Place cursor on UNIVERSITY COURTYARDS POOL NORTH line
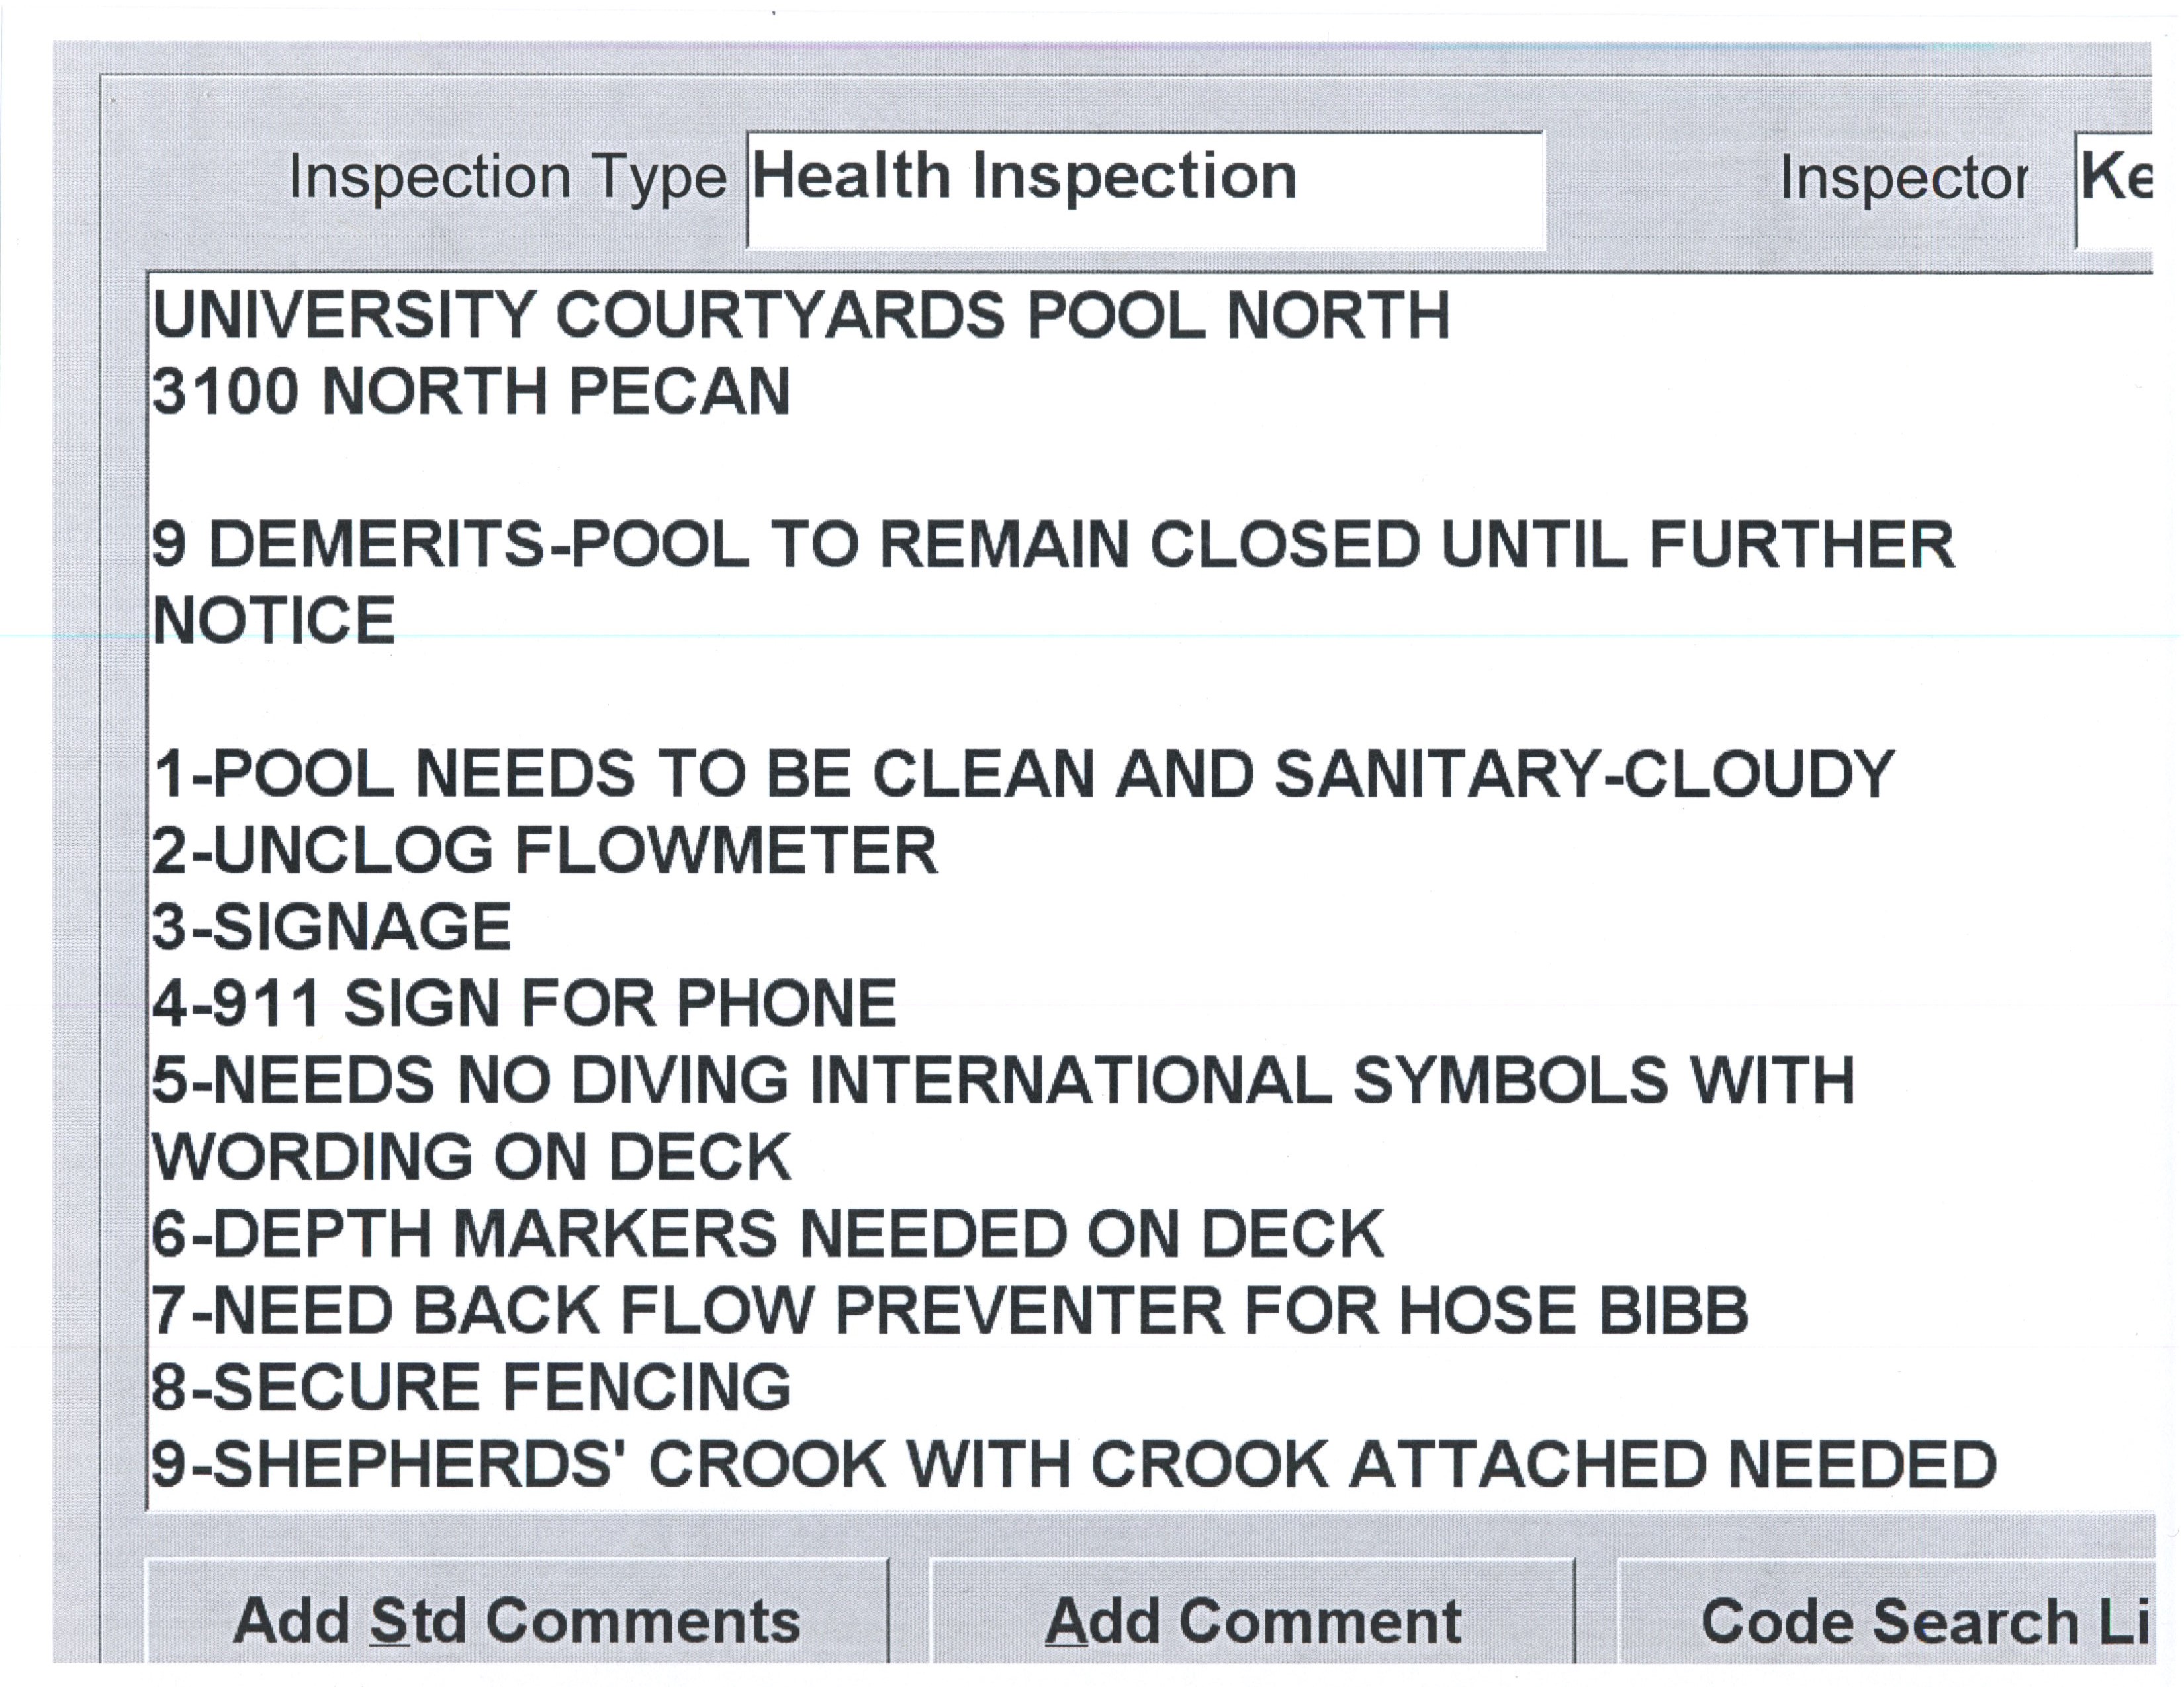Viewport: 2184px width, 1687px height. (x=800, y=316)
